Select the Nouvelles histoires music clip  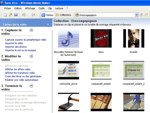coord(68,38)
